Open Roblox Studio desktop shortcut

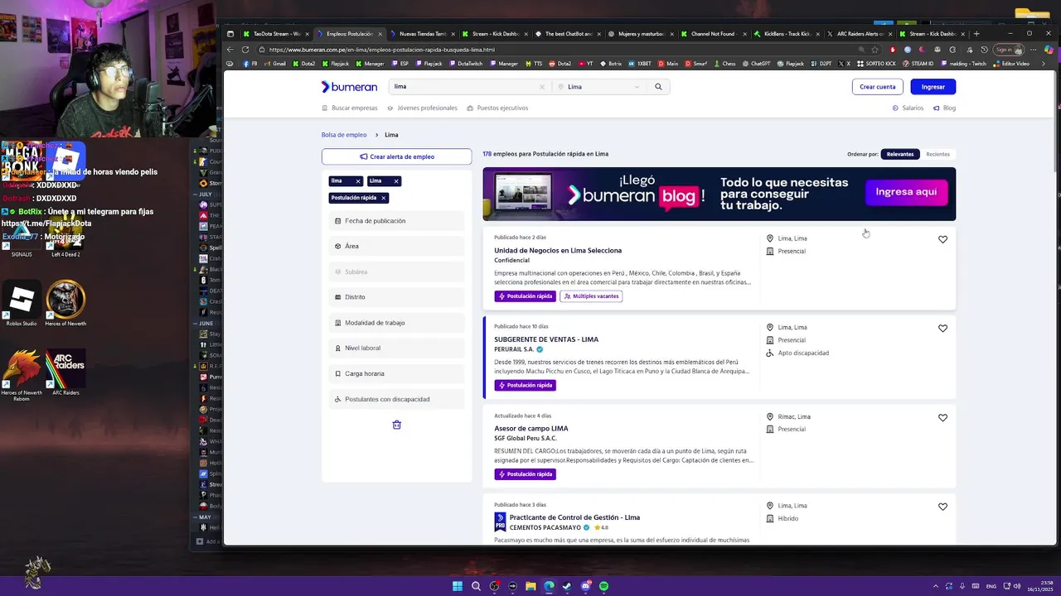pos(22,304)
